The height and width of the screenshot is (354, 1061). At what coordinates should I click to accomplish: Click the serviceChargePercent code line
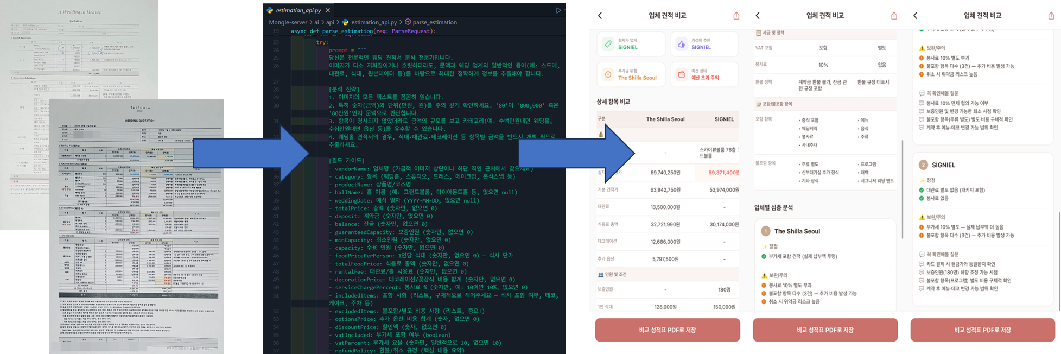pyautogui.click(x=428, y=287)
